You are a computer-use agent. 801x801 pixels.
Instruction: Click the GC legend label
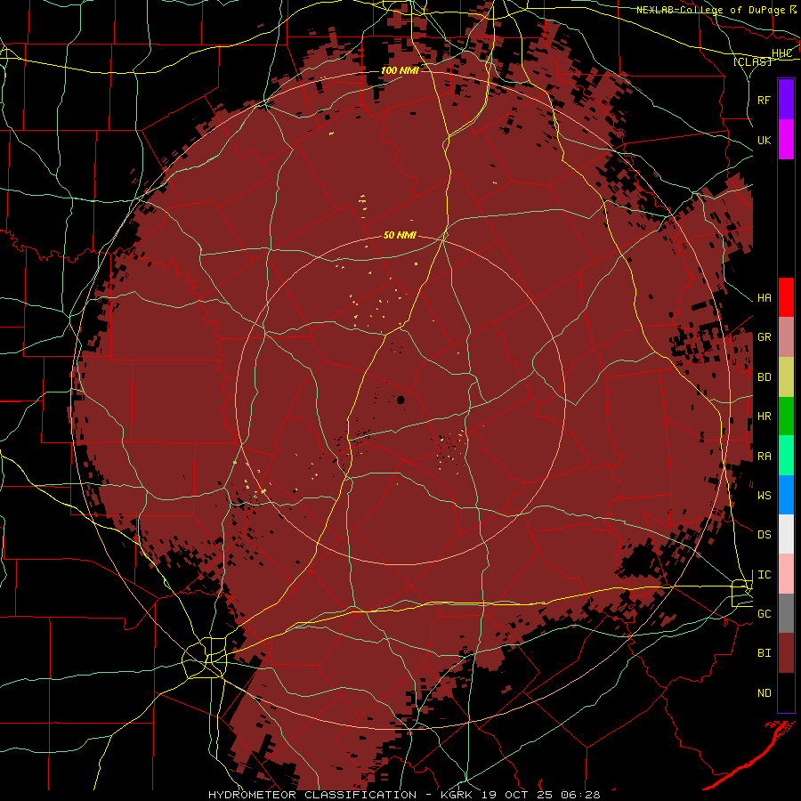click(x=764, y=613)
